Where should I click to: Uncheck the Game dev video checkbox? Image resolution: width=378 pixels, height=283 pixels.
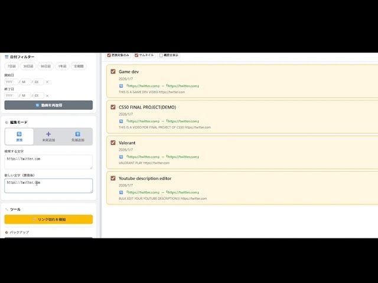pyautogui.click(x=113, y=71)
